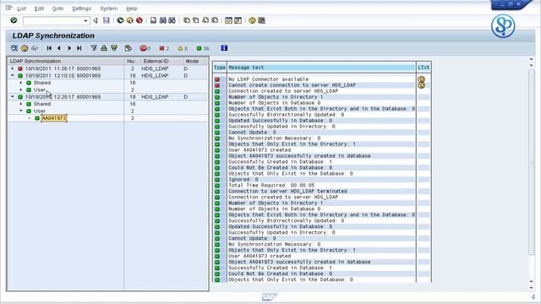Open Help via yellow question mark icon

tap(252, 20)
